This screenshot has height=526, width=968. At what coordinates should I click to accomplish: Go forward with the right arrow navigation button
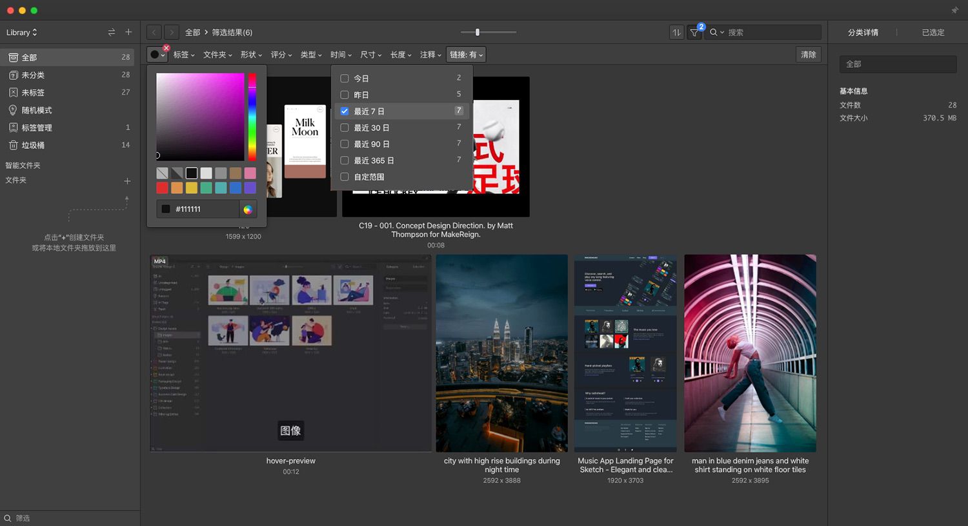click(171, 32)
